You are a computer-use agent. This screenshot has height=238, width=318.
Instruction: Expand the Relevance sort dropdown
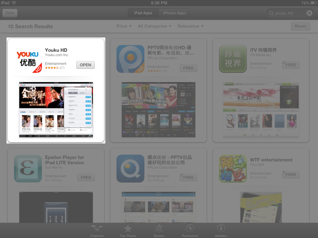[190, 26]
